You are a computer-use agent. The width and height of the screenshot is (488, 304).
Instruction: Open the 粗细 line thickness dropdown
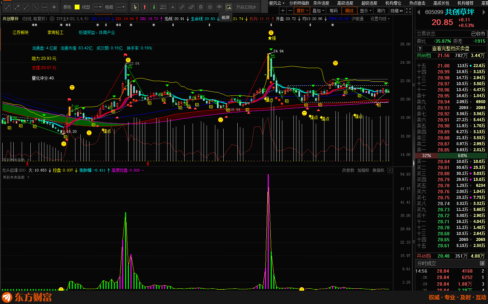click(120, 7)
